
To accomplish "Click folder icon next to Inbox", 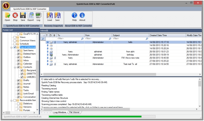I will click(x=21, y=60).
